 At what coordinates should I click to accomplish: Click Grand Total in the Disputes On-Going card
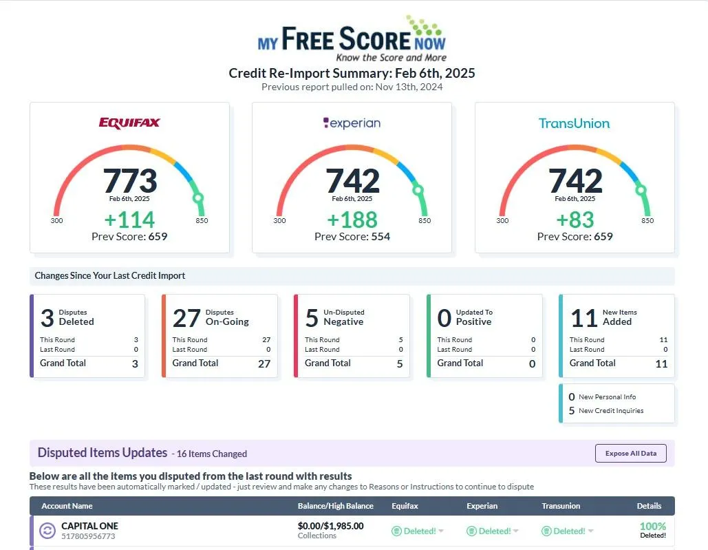(x=195, y=363)
